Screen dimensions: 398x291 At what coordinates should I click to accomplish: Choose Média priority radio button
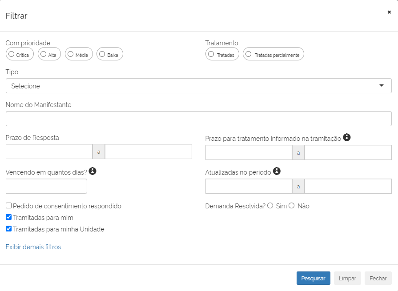(70, 54)
